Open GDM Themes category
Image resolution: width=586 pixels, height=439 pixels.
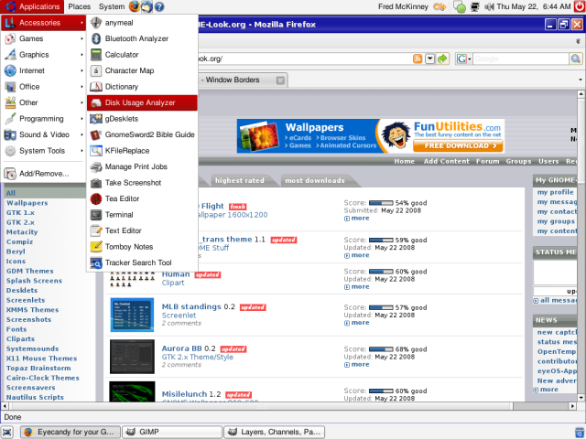(30, 271)
